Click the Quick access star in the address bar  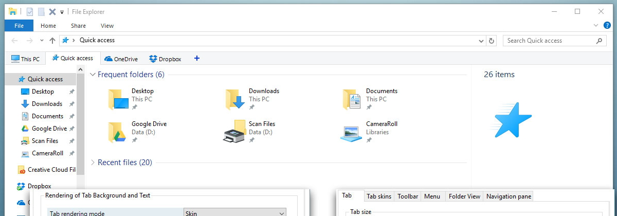(65, 40)
